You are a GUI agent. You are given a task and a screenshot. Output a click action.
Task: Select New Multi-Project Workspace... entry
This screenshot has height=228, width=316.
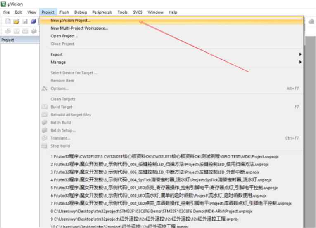(x=79, y=28)
